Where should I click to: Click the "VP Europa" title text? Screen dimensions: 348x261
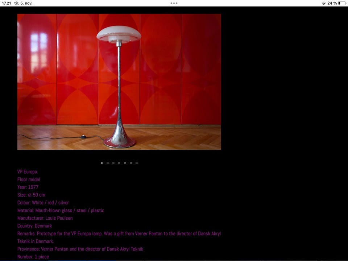[x=27, y=172]
